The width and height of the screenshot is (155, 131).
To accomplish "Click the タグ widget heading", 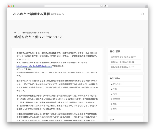I will (112, 120).
